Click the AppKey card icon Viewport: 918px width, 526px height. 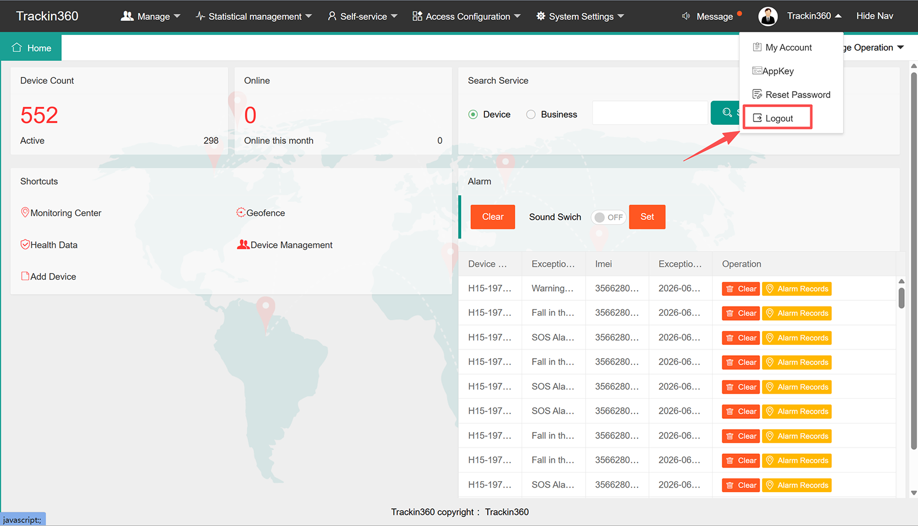(x=757, y=70)
